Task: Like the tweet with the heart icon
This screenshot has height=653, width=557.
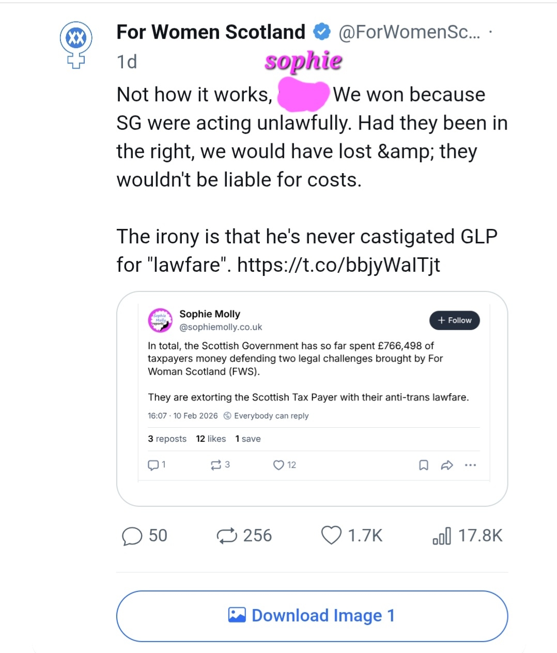Action: pyautogui.click(x=331, y=536)
